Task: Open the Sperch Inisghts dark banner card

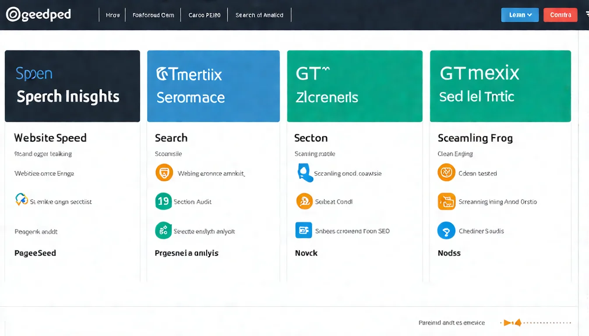Action: (72, 86)
